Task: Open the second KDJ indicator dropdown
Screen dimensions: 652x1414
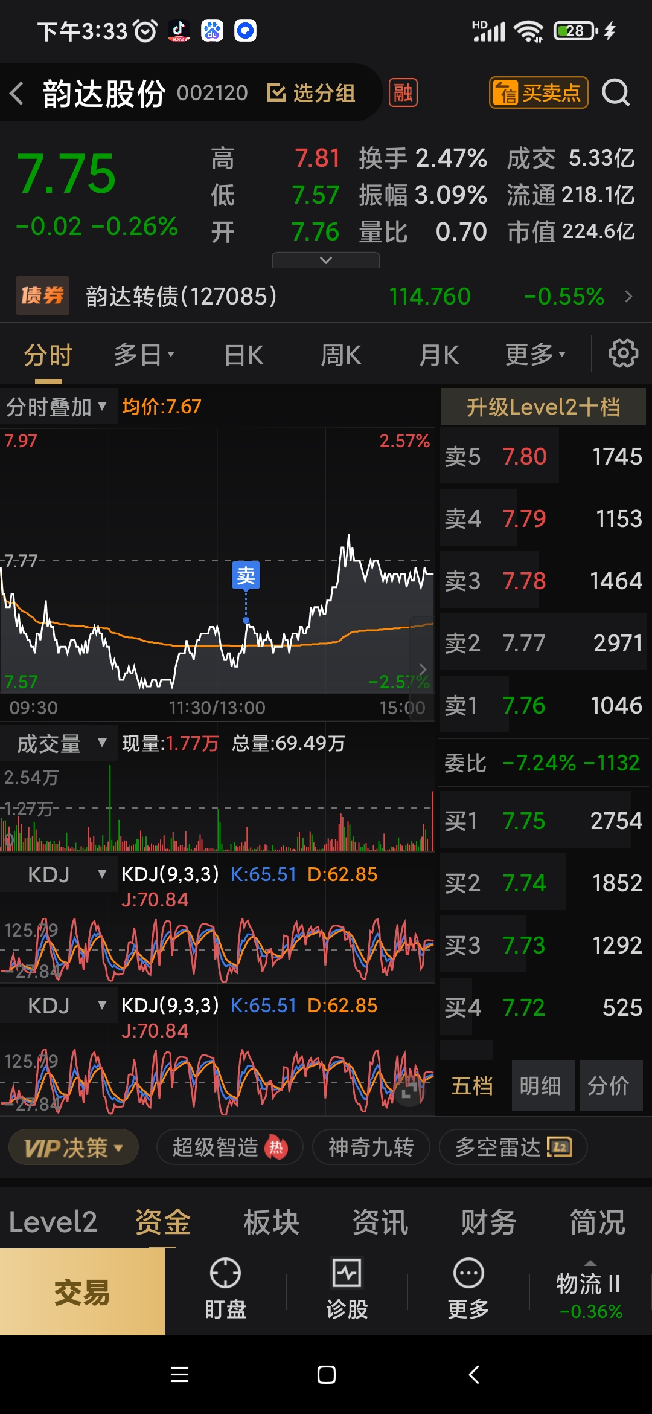Action: [x=59, y=1006]
